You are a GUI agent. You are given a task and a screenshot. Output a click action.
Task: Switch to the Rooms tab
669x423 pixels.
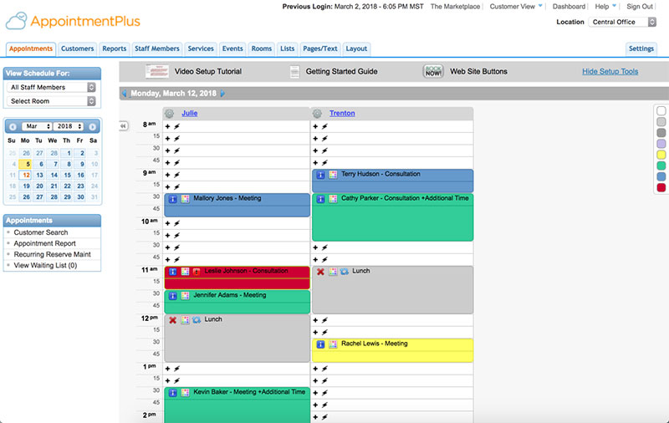(x=262, y=48)
